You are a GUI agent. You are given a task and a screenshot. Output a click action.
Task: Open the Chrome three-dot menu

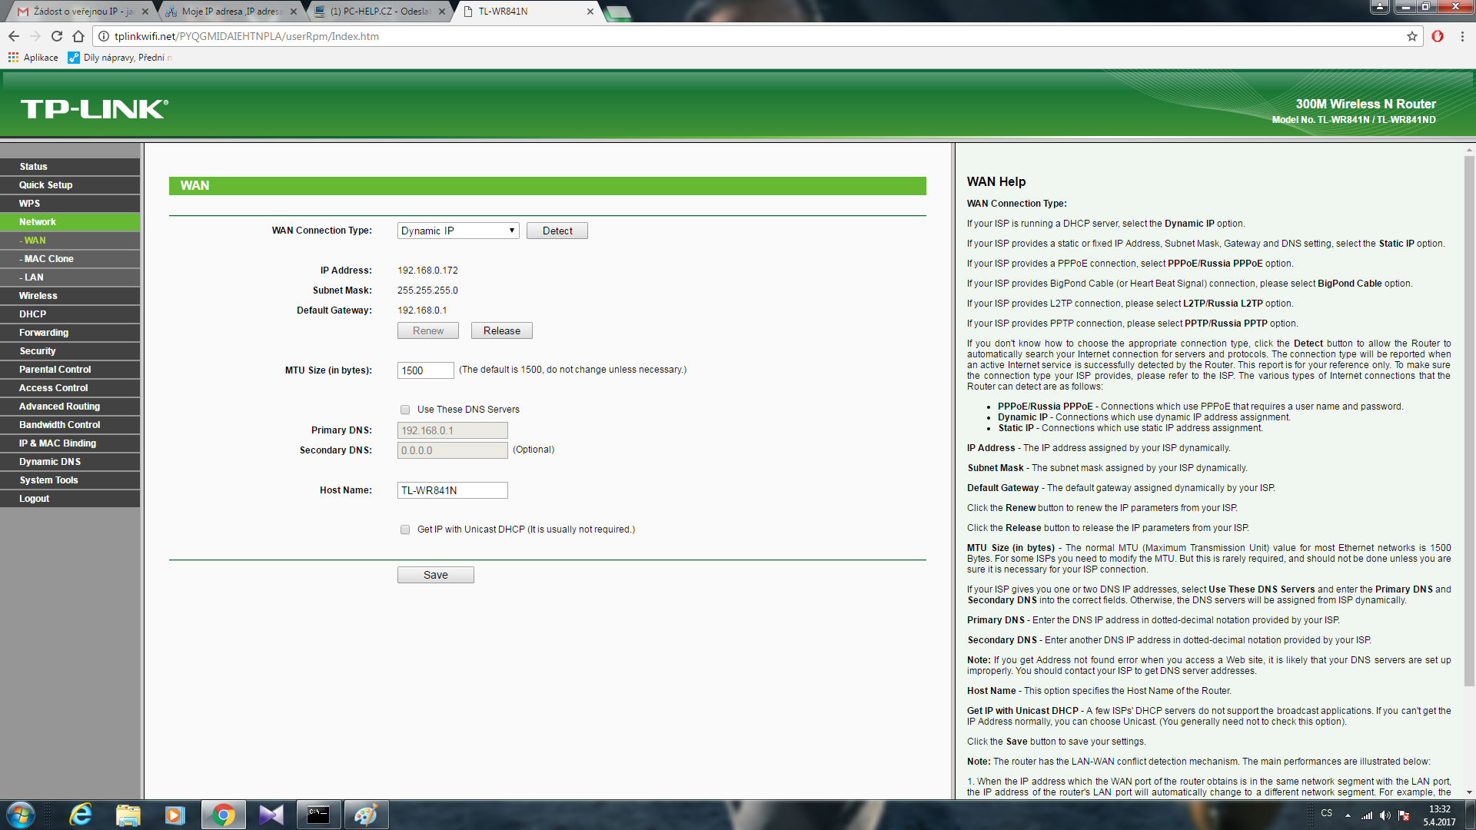point(1462,36)
